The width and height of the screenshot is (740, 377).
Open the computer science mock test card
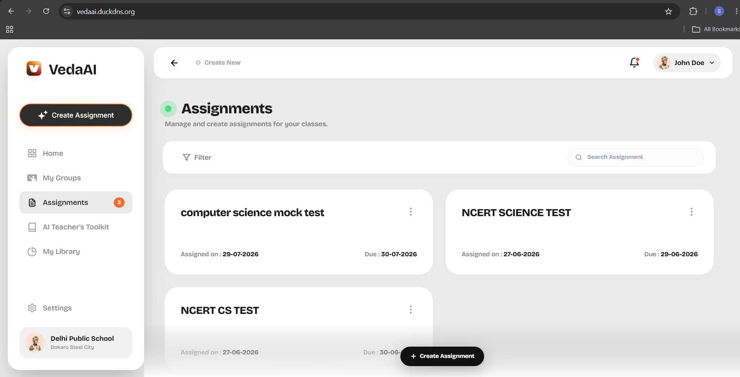299,232
